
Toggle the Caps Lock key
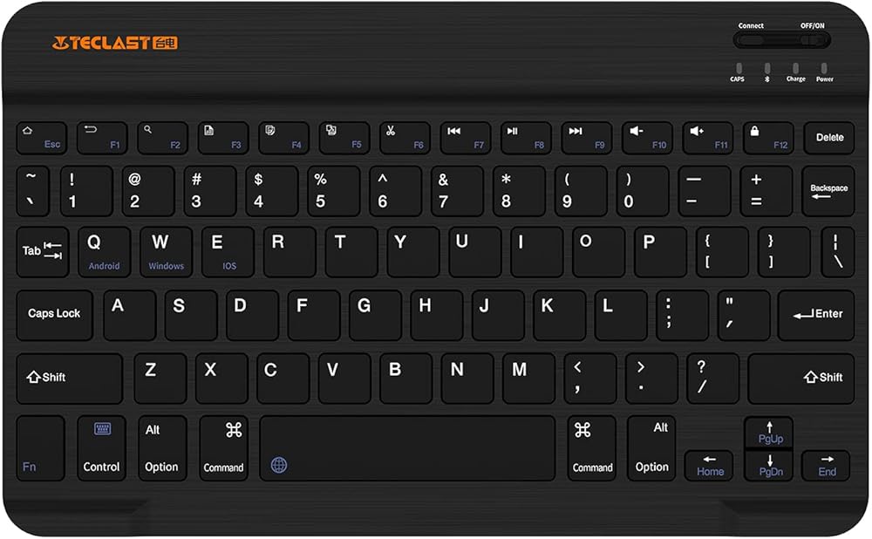coord(54,315)
